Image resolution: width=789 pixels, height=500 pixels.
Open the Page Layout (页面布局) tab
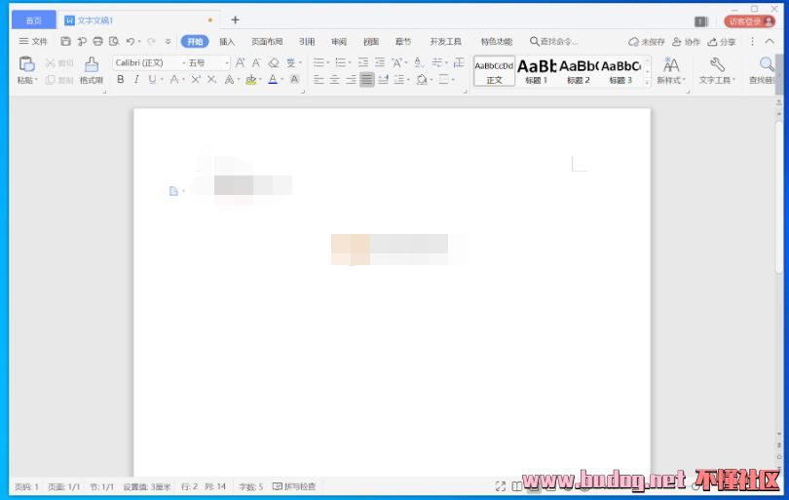[267, 42]
